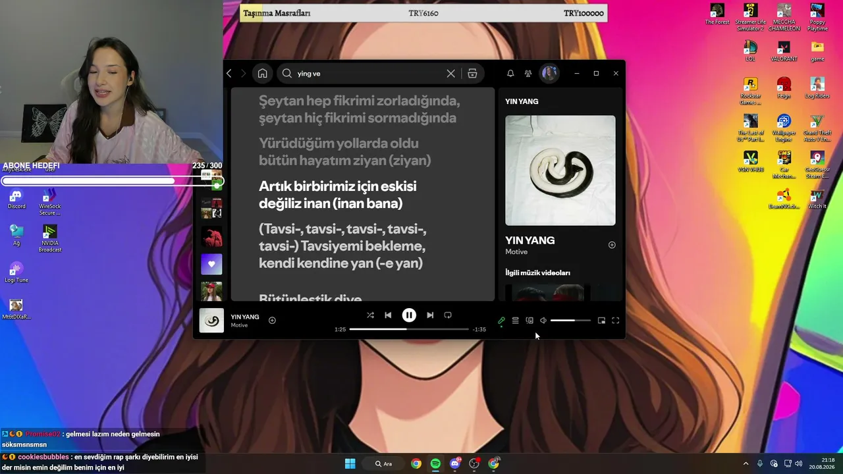Viewport: 843px width, 474px height.
Task: Adjust the Spotify volume slider
Action: tap(570, 321)
